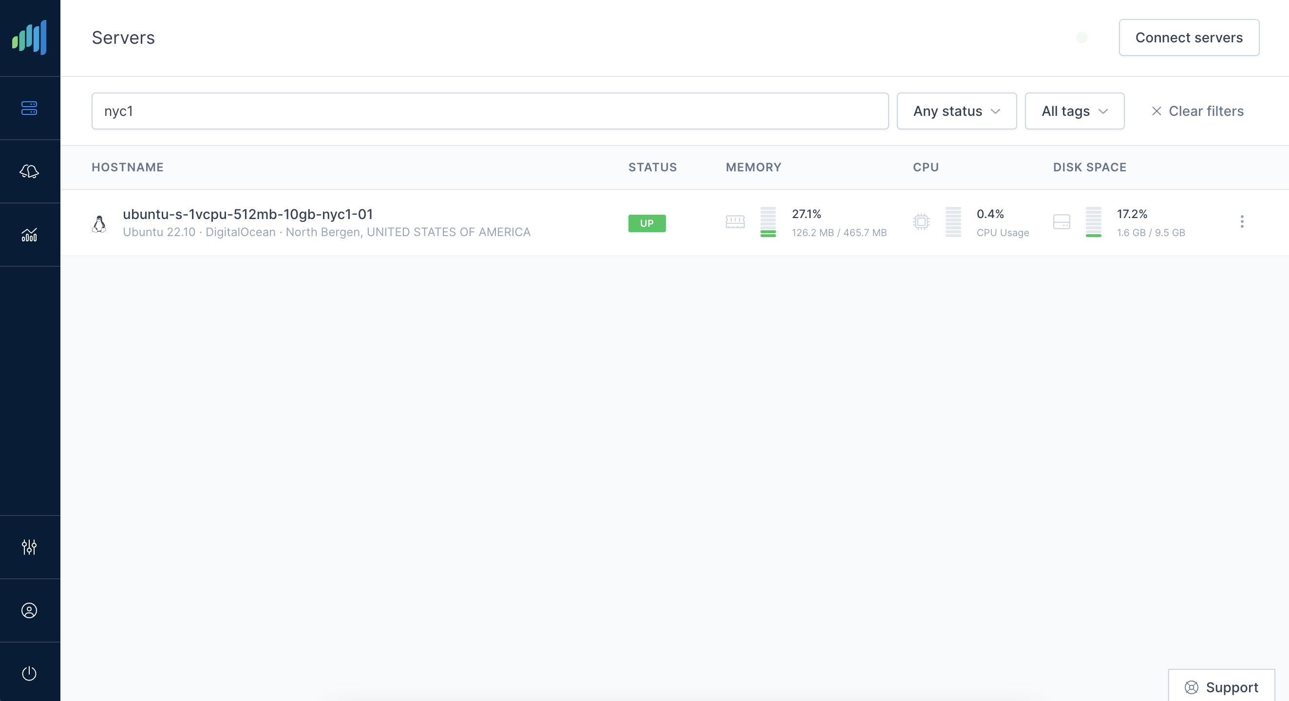Open the metrics chart sidebar icon
This screenshot has width=1289, height=701.
[30, 235]
